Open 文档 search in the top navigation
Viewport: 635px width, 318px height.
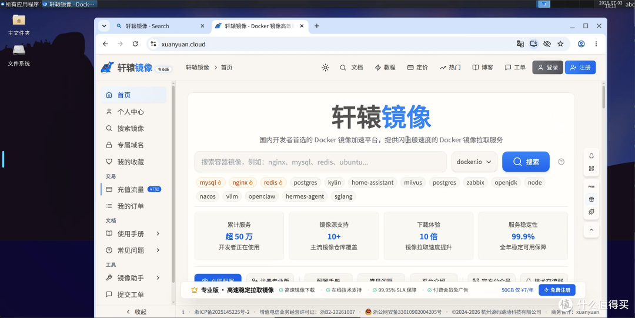point(352,68)
